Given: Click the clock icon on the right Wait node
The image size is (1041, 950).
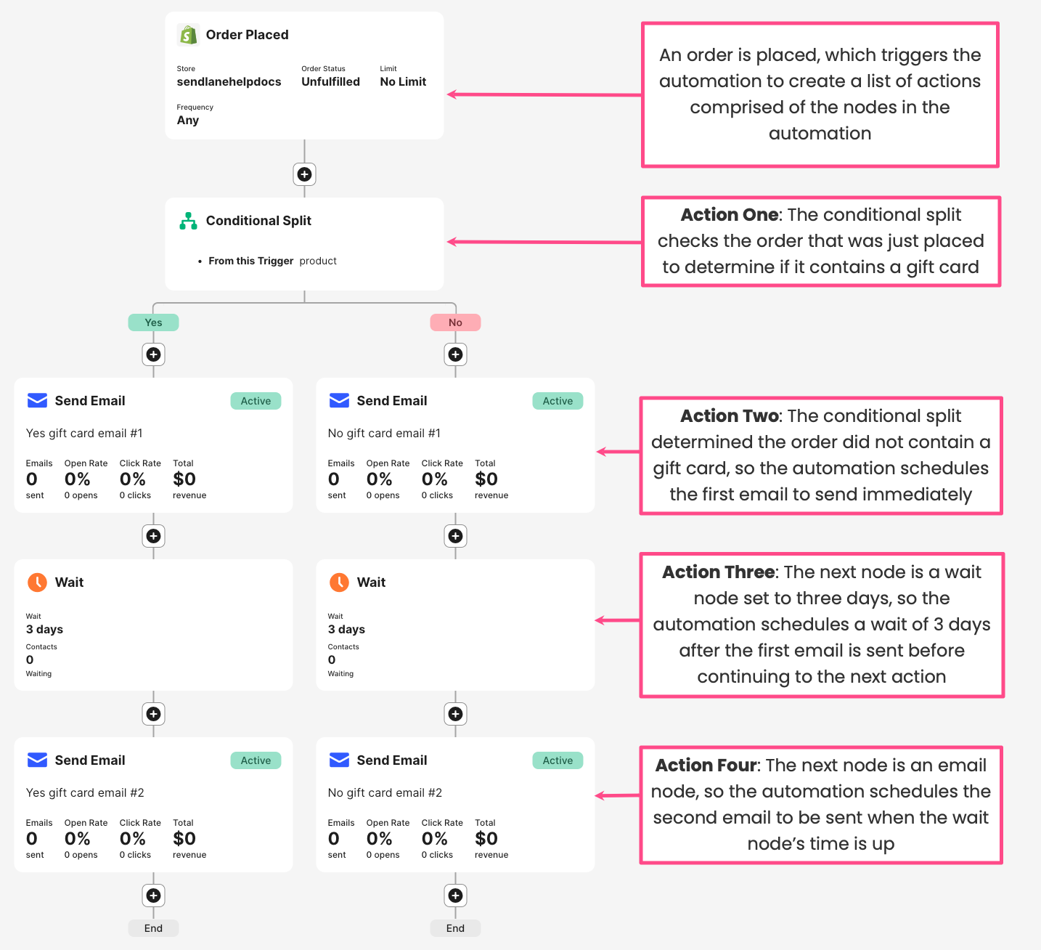Looking at the screenshot, I should point(339,582).
